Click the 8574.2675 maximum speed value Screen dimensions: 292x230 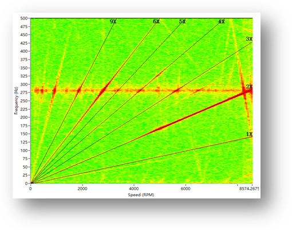point(249,189)
